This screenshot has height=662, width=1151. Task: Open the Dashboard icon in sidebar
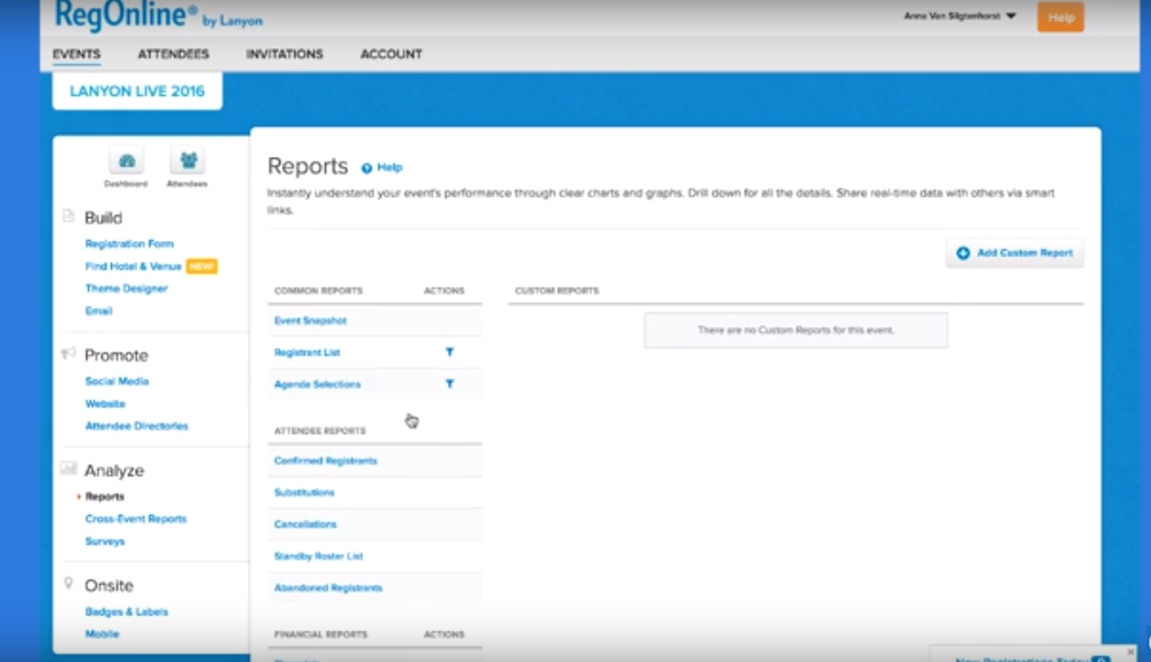coord(126,161)
